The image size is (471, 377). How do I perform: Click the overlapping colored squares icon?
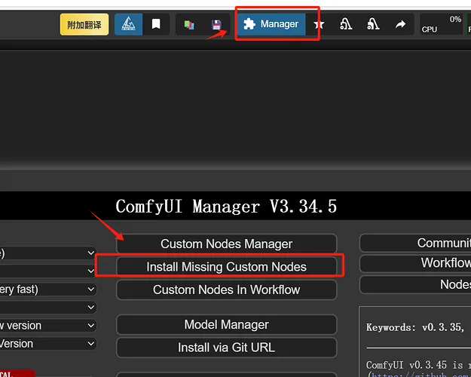click(189, 25)
